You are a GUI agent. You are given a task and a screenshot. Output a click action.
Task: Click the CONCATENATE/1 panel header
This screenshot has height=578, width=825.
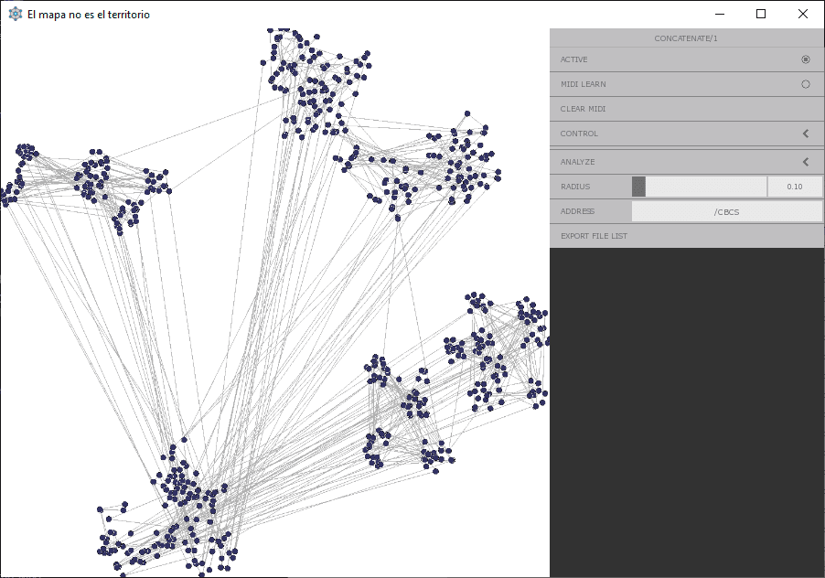686,38
